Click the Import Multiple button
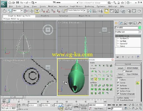The image size is (143, 111). (132, 74)
